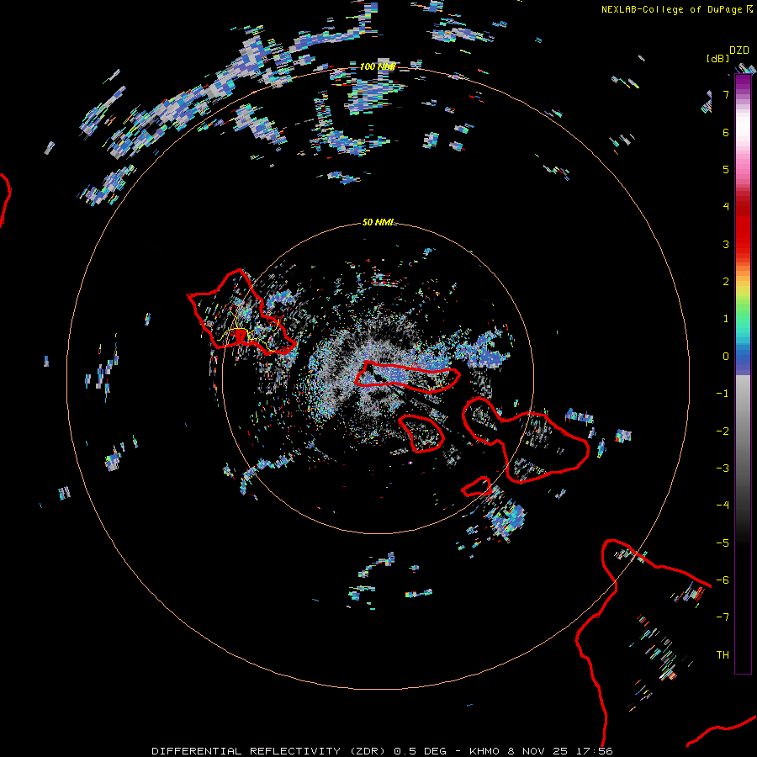
Task: Click the -5 value on color scale
Action: [x=723, y=543]
